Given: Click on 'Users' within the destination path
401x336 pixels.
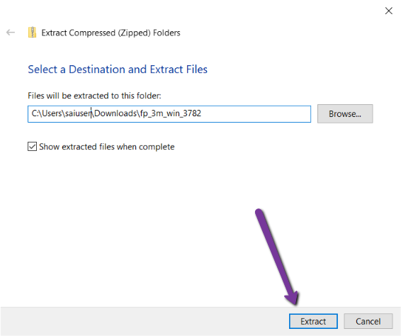Looking at the screenshot, I should pyautogui.click(x=52, y=113).
